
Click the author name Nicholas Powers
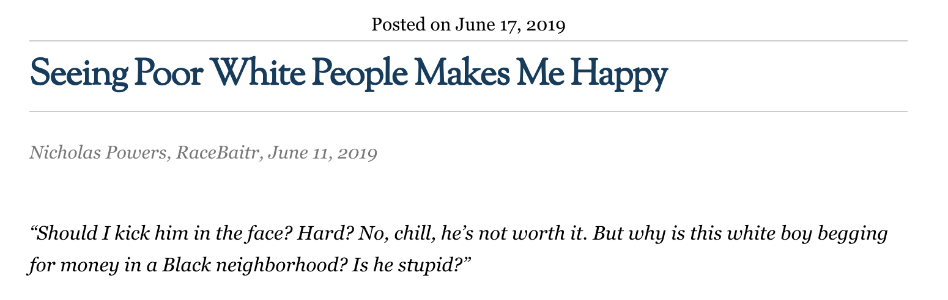coord(98,152)
